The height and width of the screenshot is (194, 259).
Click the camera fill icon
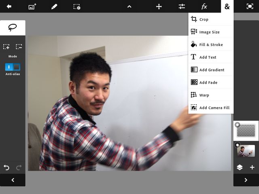point(194,107)
